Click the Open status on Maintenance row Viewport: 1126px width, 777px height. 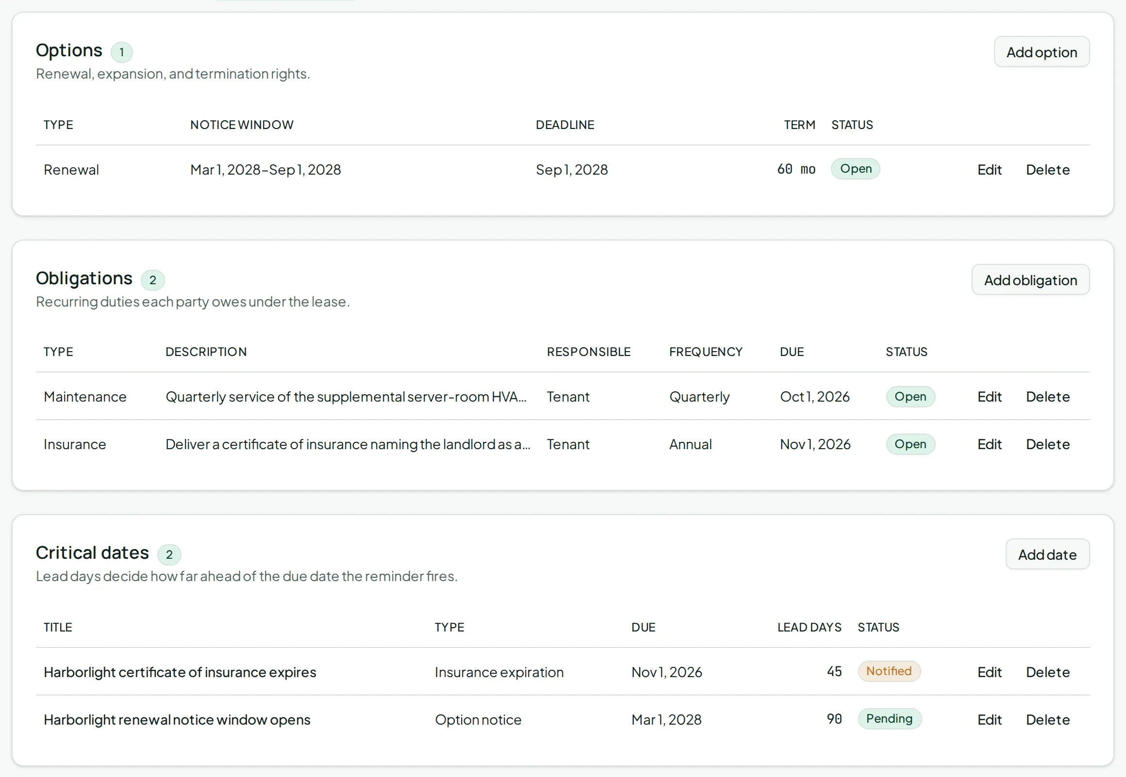click(910, 396)
